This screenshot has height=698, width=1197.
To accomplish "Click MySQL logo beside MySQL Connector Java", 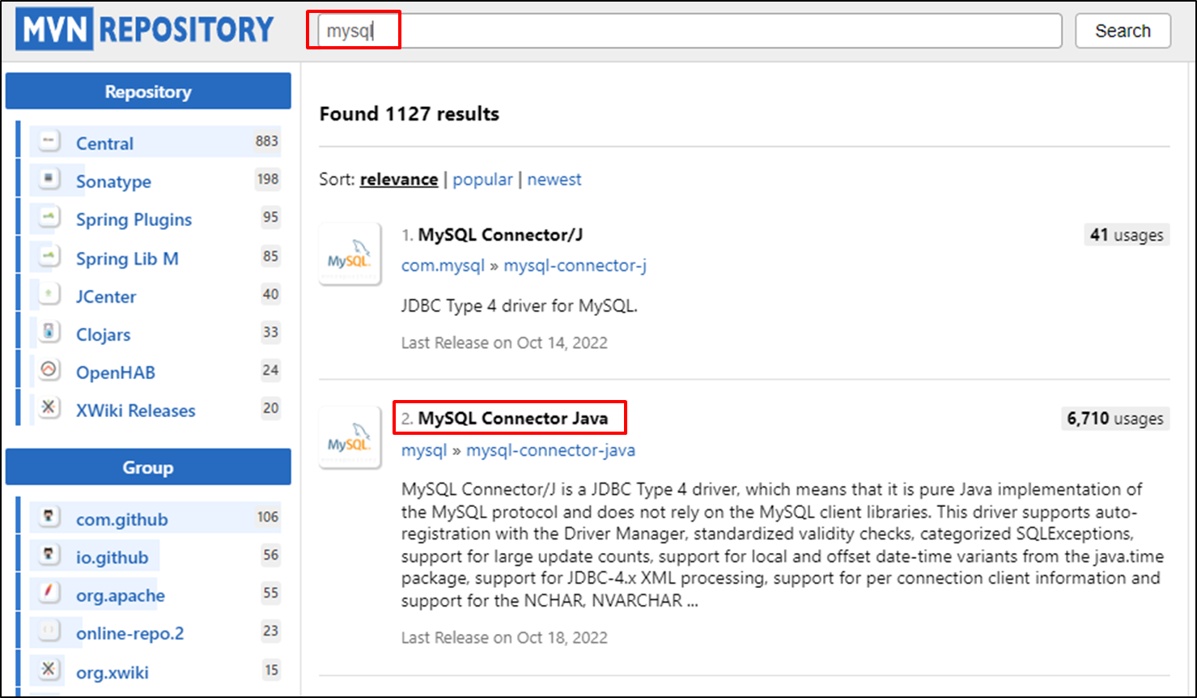I will click(x=350, y=437).
